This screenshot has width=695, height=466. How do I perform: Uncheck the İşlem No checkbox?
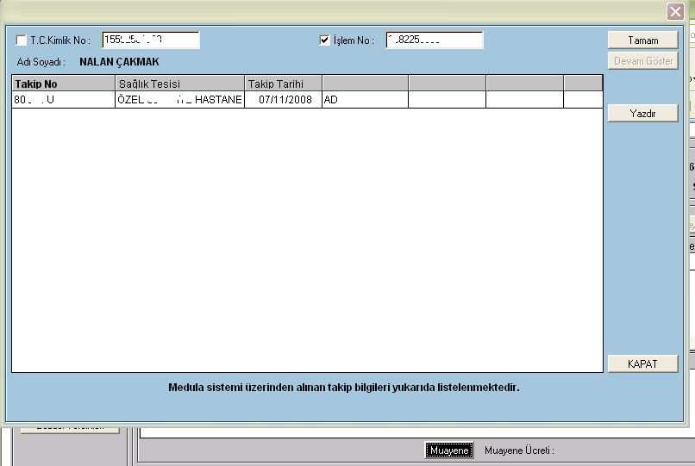point(325,40)
